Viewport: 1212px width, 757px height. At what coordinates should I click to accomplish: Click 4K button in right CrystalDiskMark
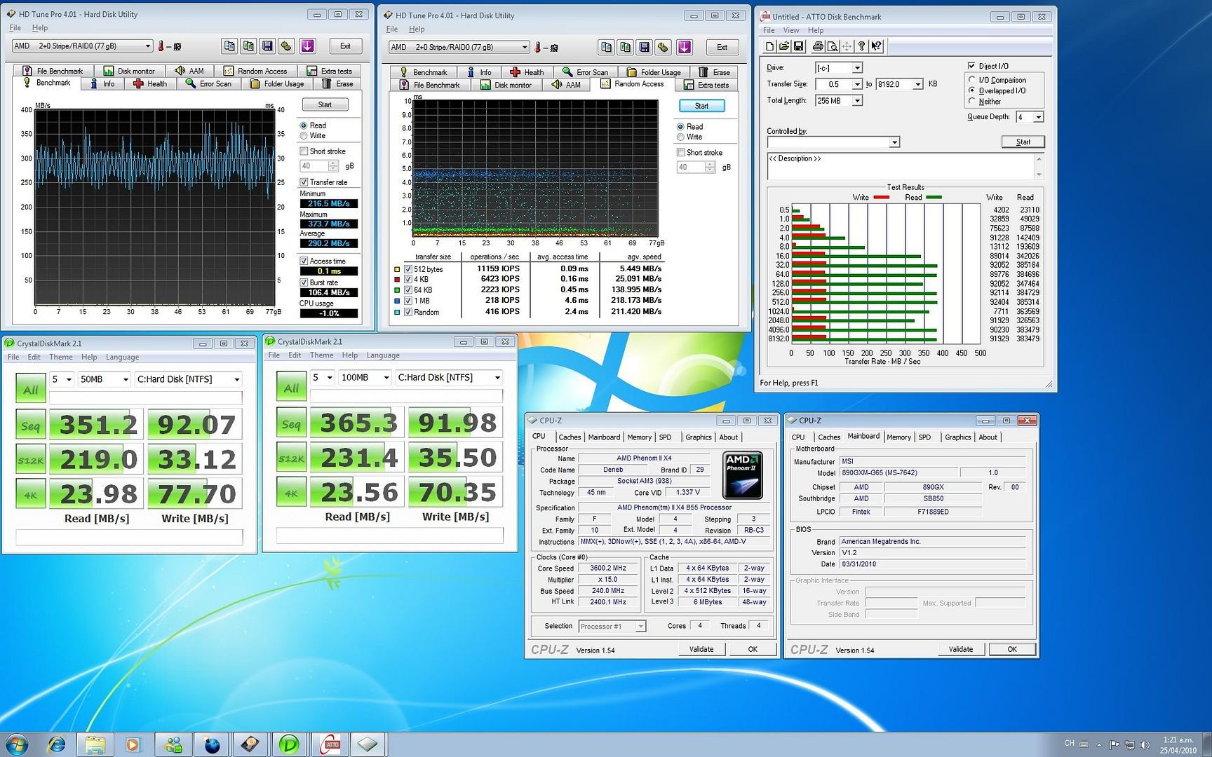click(291, 492)
